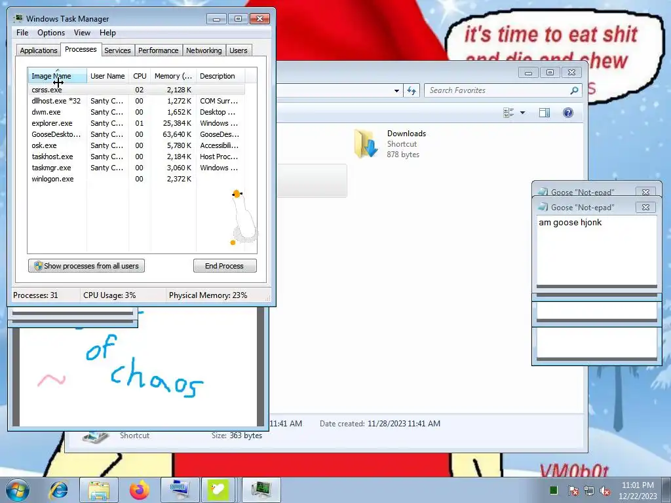Screen dimensions: 671x503
Task: Click the front Goose Not-epad title icon
Action: (543, 207)
